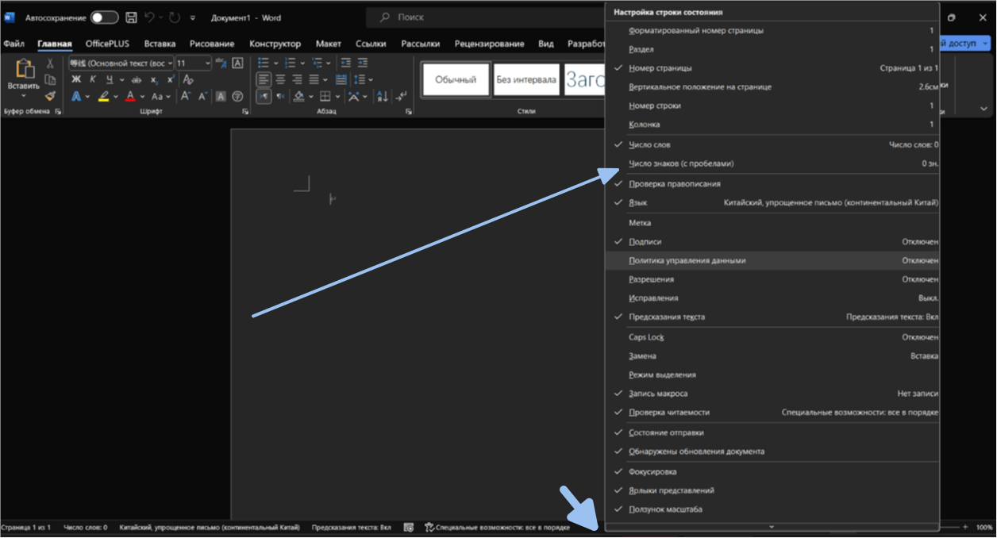
Task: Switch to the OfficePLUS tab
Action: [x=107, y=44]
